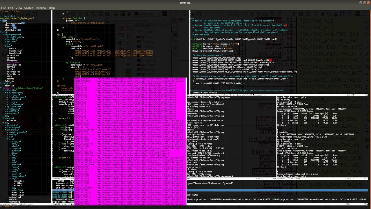Viewport: 371px width, 209px height.
Task: Expand the rfid folder
Action: [14, 172]
